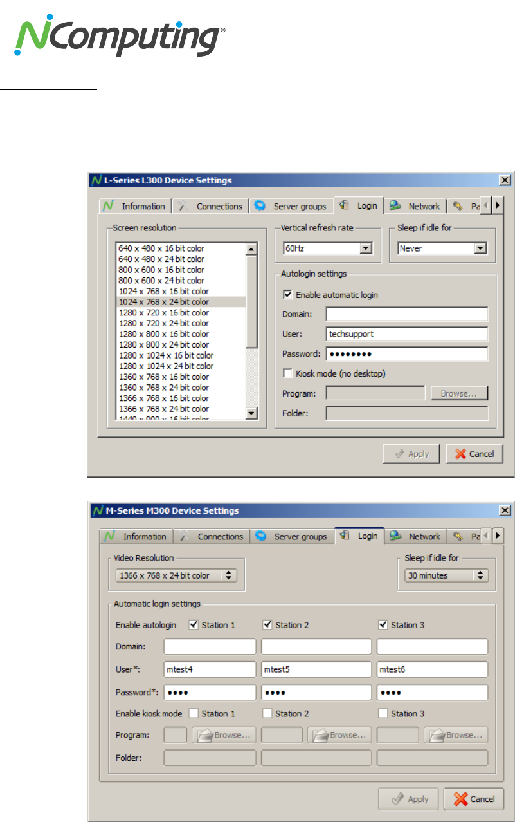This screenshot has height=822, width=515.
Task: Select 640 x 480 x 24 bit color
Action: click(x=181, y=259)
